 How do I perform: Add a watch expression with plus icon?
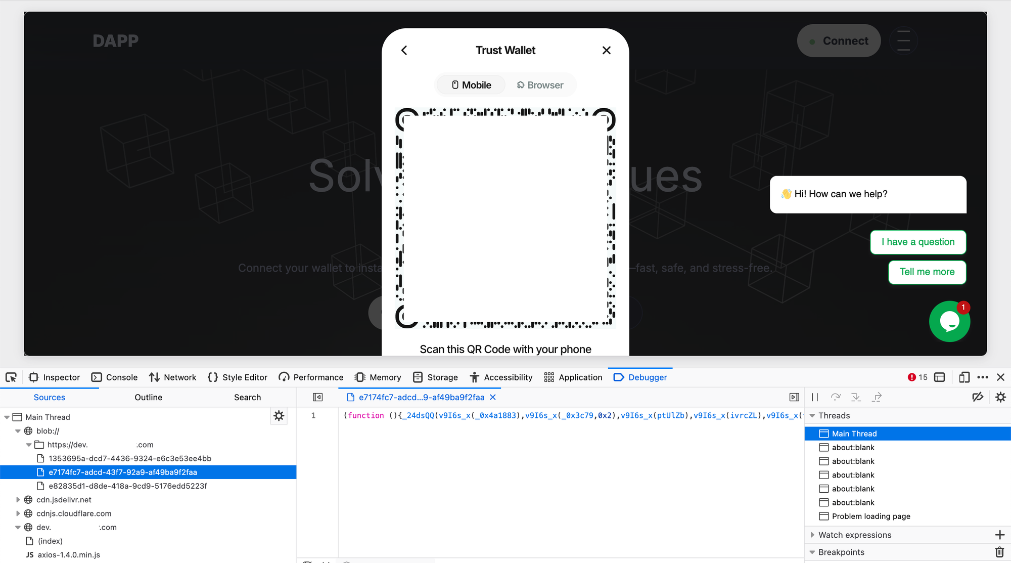pyautogui.click(x=999, y=535)
